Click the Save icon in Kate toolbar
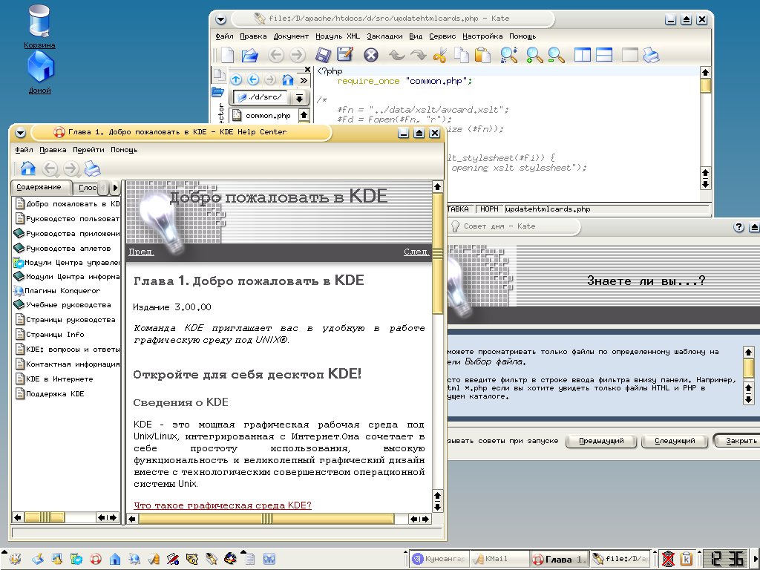Screen dimensions: 760x570 click(323, 55)
